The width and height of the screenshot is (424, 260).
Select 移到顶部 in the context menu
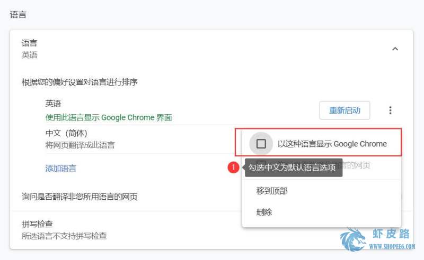pyautogui.click(x=272, y=191)
